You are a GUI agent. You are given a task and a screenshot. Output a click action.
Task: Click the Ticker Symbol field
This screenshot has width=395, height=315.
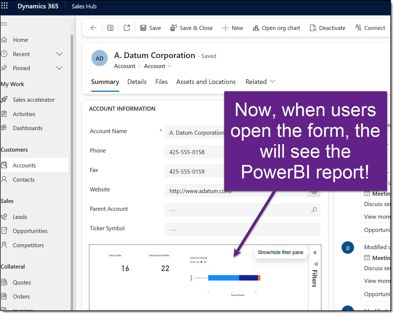pos(242,229)
